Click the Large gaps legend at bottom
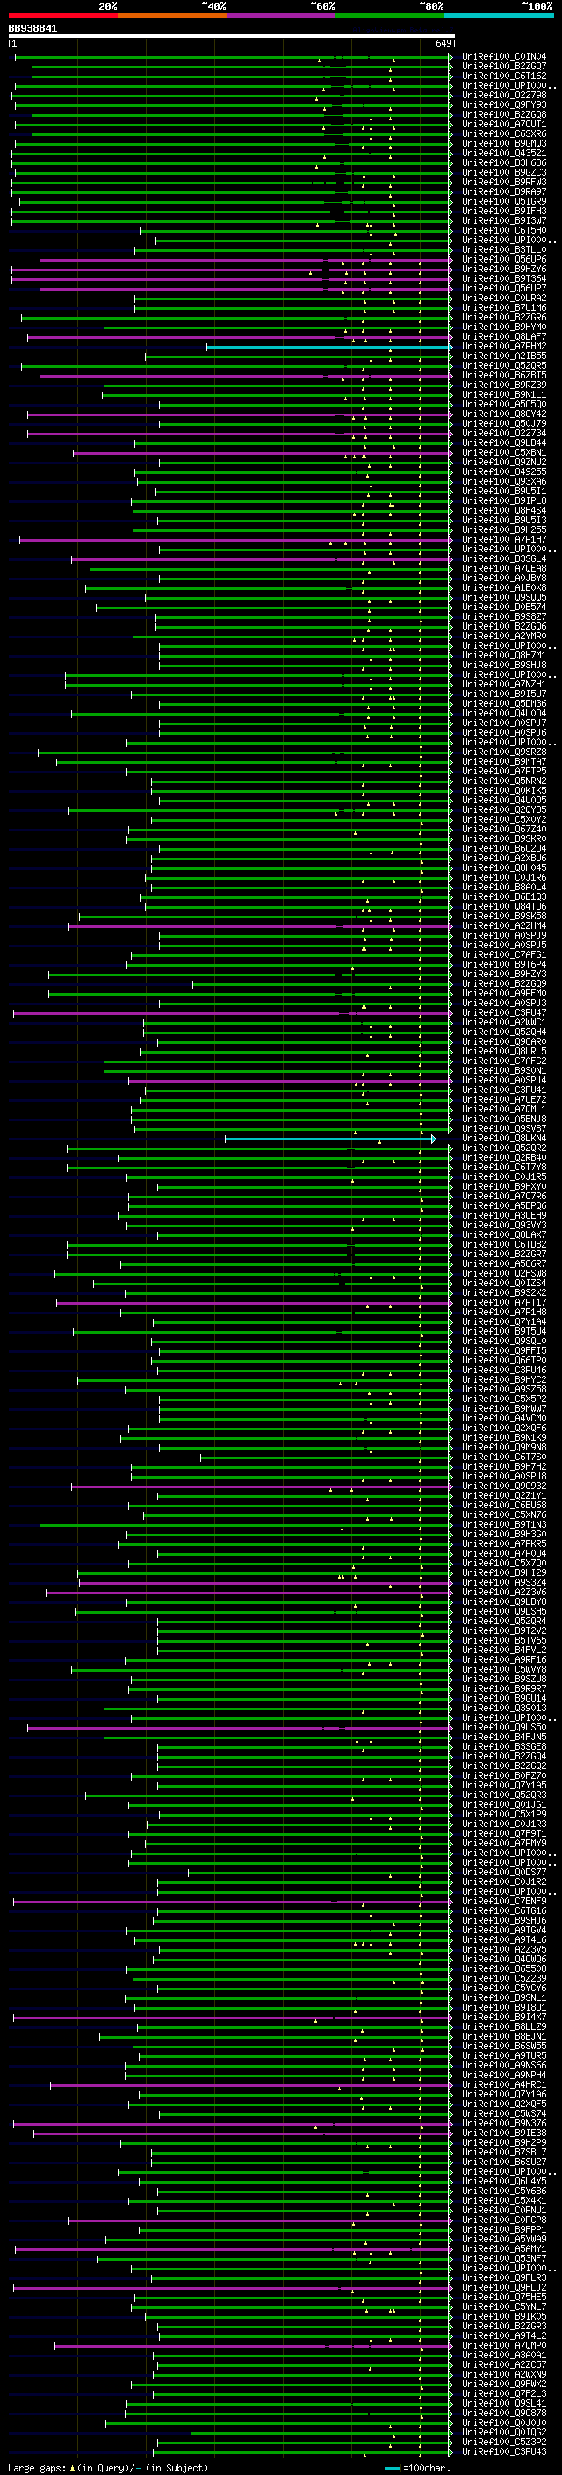Screen dimensions: 562x2475 [x=108, y=2467]
